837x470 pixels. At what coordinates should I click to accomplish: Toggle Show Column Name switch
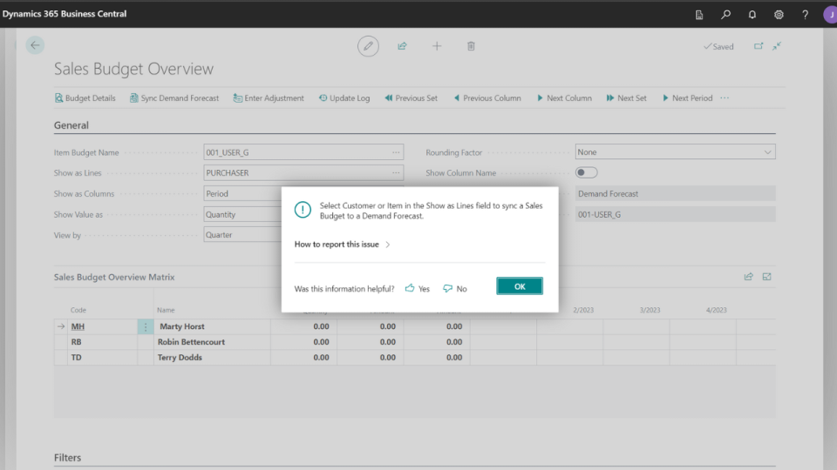(x=586, y=172)
